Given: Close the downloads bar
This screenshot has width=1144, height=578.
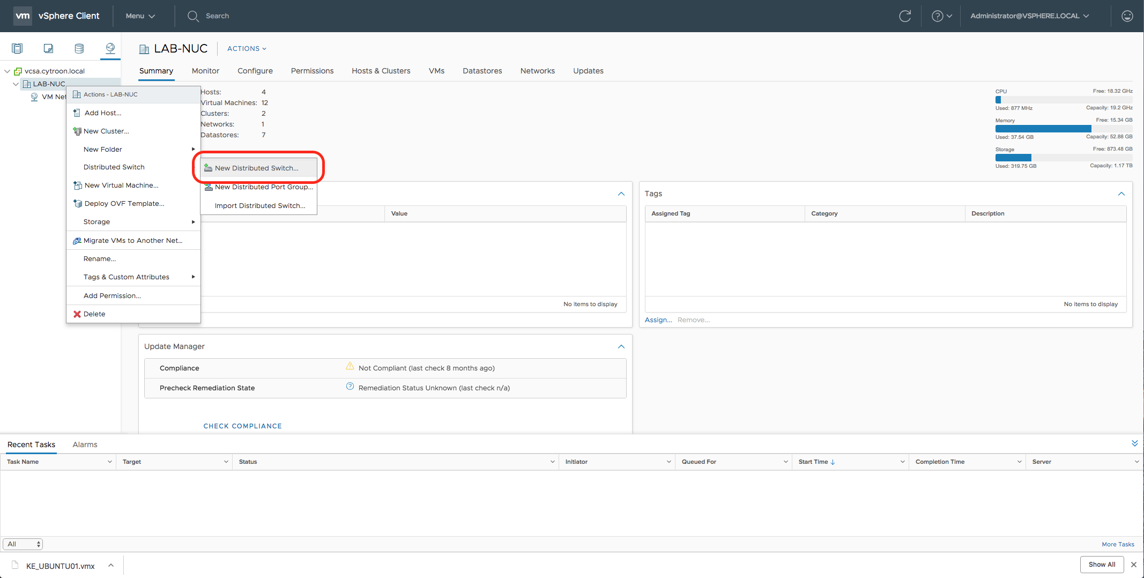Looking at the screenshot, I should [1133, 565].
